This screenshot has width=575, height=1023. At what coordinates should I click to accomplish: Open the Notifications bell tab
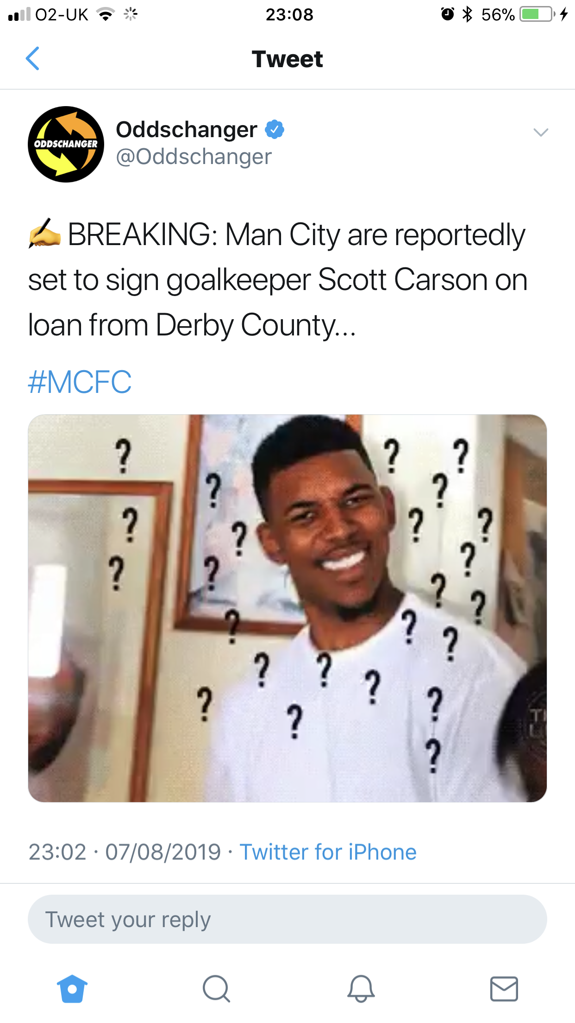click(361, 989)
